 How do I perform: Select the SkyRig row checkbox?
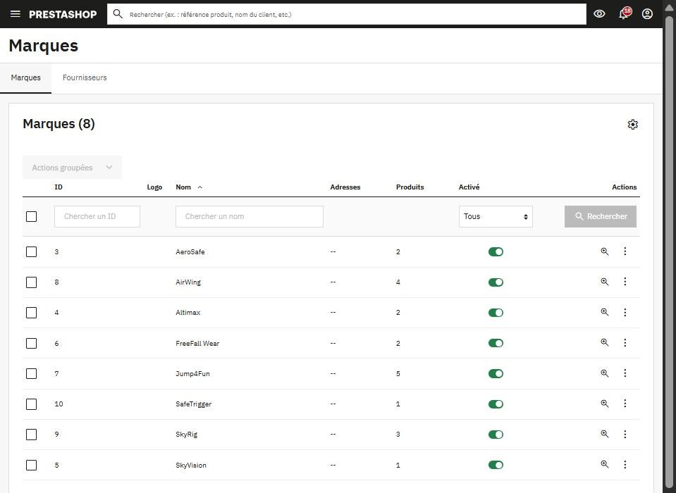pyautogui.click(x=32, y=435)
